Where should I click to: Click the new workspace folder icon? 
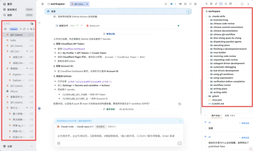click(x=32, y=23)
